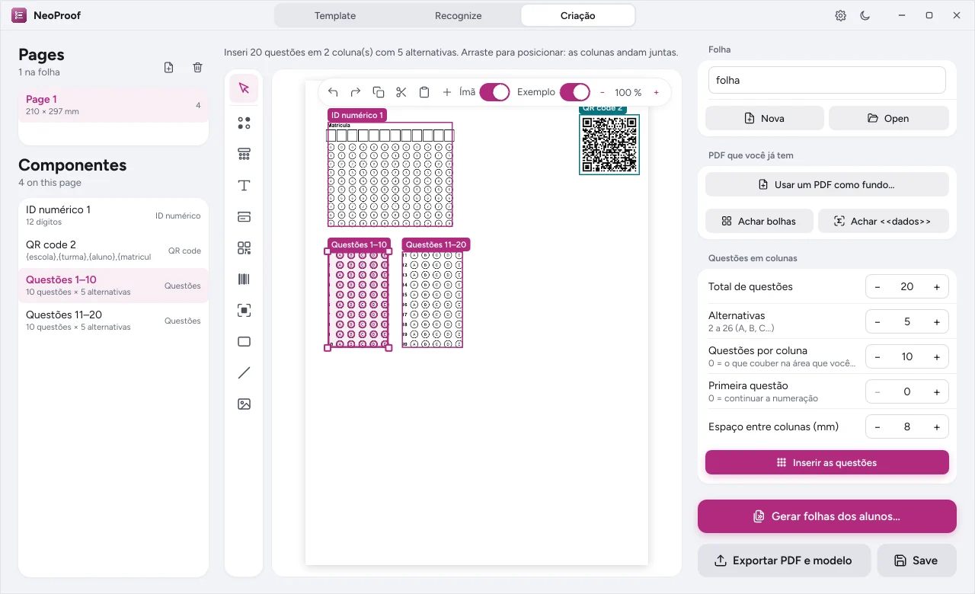975x594 pixels.
Task: Open the Criação tab
Action: click(x=578, y=15)
